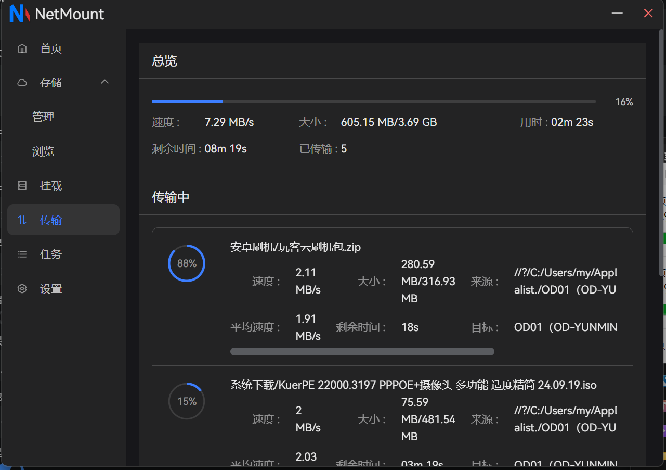Click the zip file's 来源 path text

pos(566,281)
